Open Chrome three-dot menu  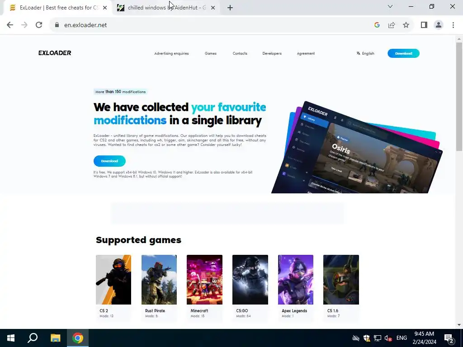tap(453, 25)
